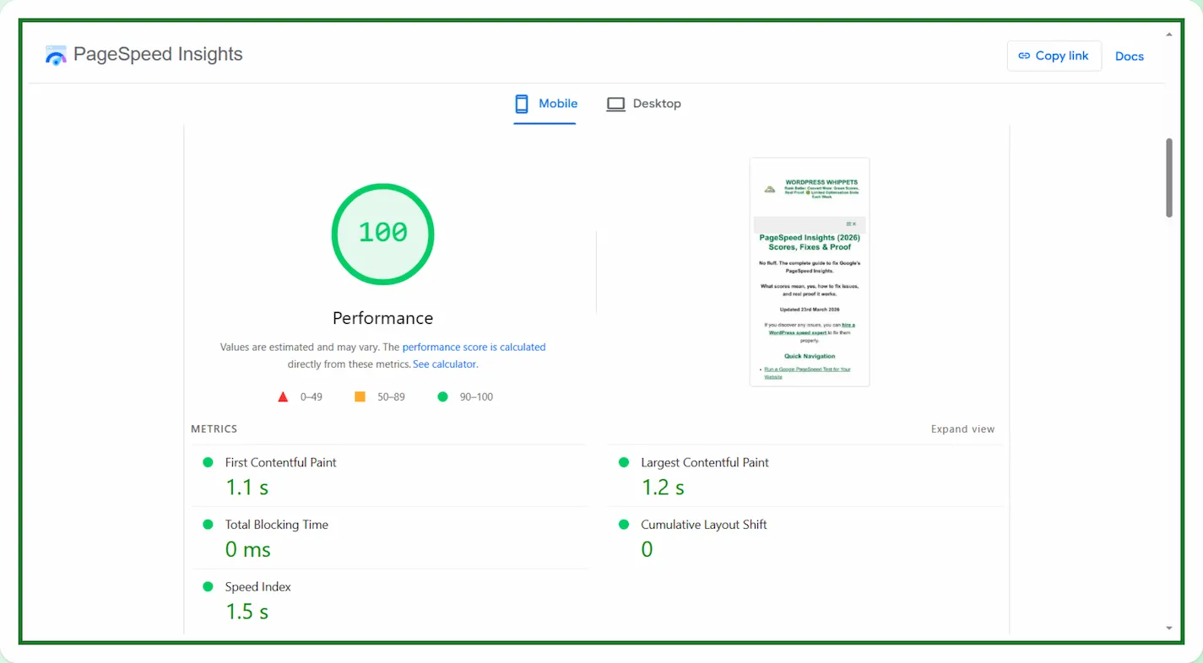
Task: Open the Docs link
Action: (x=1129, y=57)
